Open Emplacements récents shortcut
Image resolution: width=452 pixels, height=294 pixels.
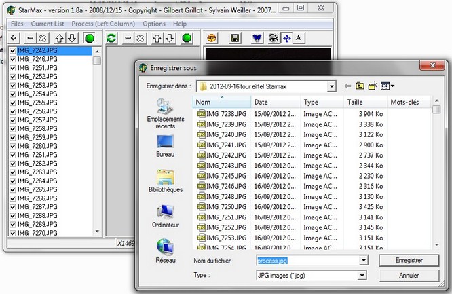[165, 113]
